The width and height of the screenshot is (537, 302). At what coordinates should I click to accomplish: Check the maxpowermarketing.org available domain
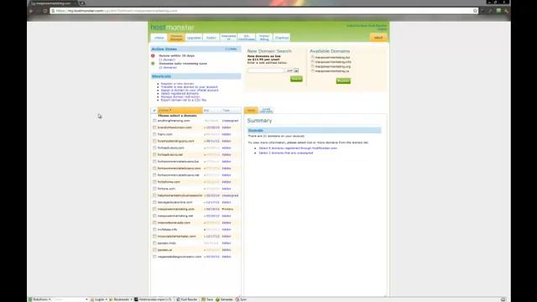313,66
